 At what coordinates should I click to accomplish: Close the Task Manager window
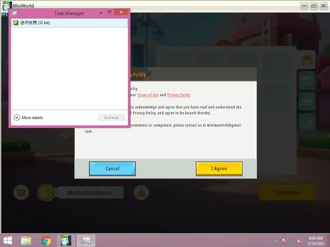[x=121, y=12]
